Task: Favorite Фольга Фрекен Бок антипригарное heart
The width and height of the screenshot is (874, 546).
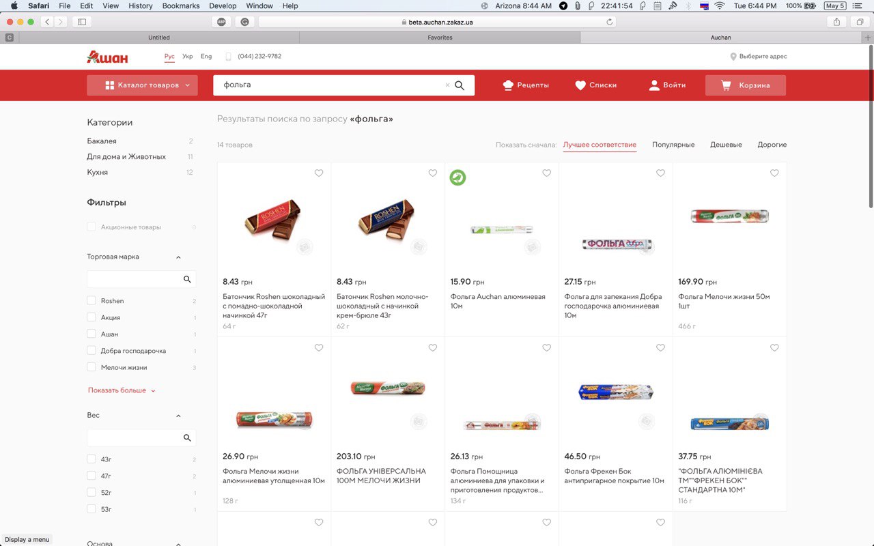Action: point(661,348)
